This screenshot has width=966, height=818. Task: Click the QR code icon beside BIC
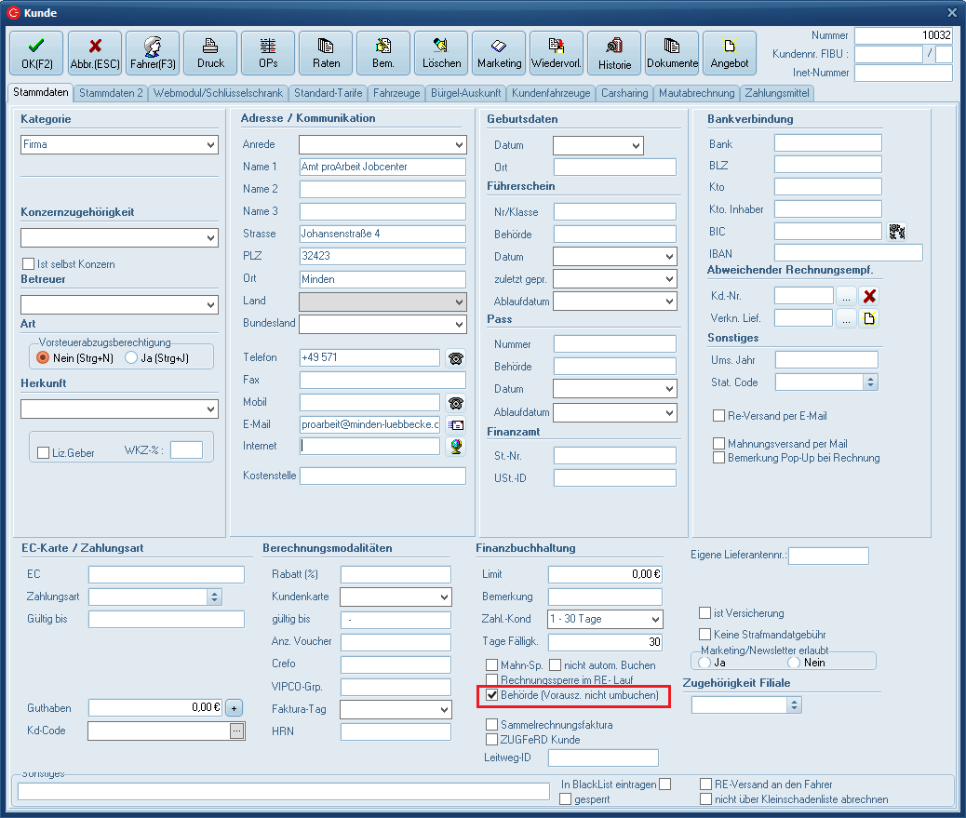(x=897, y=232)
